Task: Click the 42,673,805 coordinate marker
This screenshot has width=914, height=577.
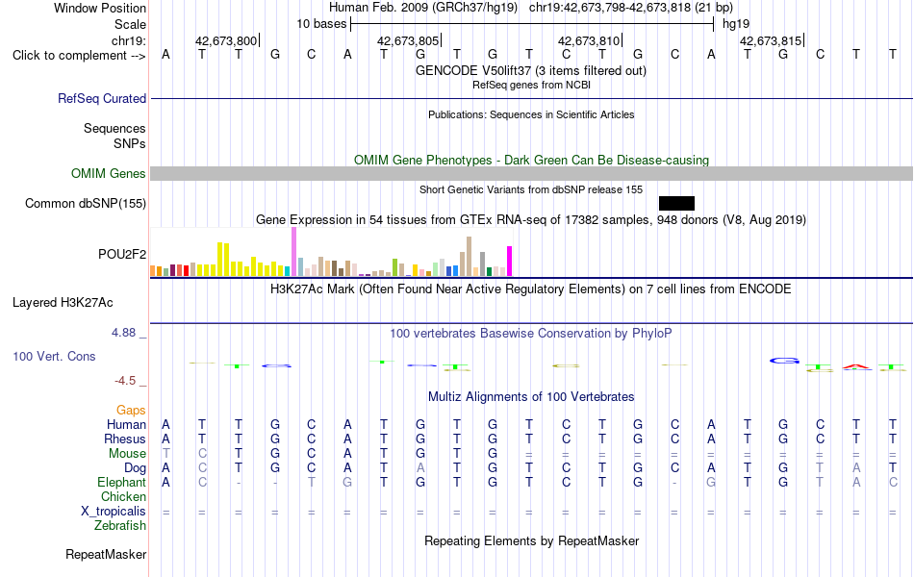Action: coord(408,40)
